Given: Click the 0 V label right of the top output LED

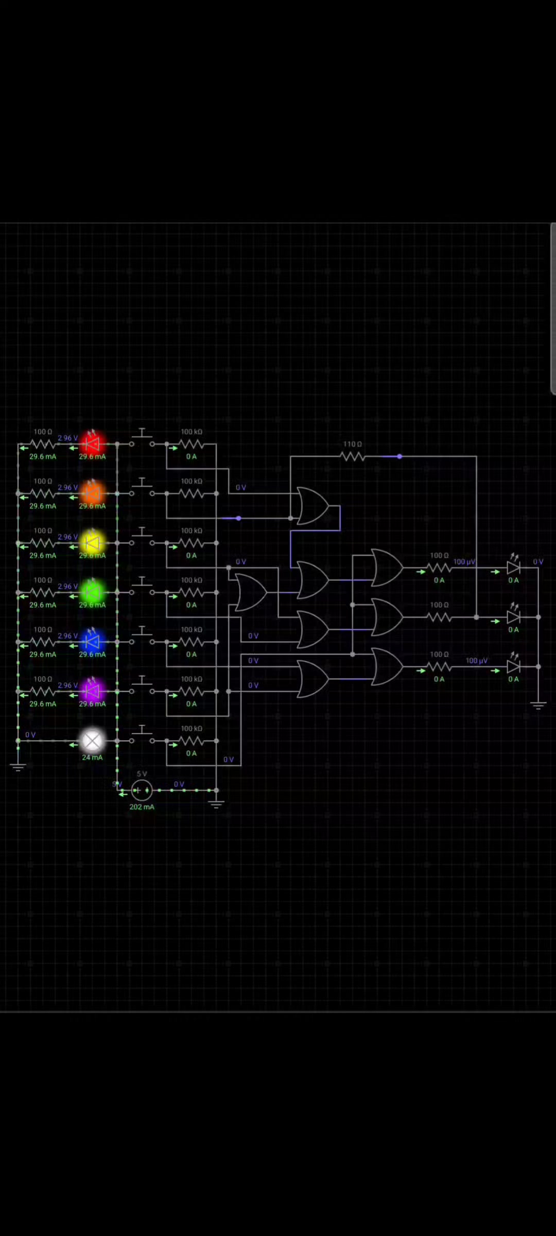Looking at the screenshot, I should point(538,561).
